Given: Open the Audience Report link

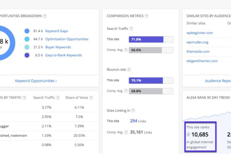Looking at the screenshot, I should pyautogui.click(x=218, y=81).
